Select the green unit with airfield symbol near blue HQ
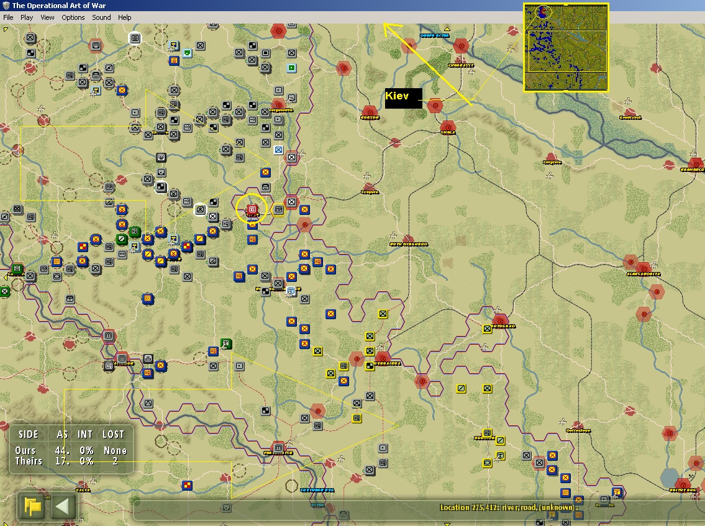 [x=226, y=345]
